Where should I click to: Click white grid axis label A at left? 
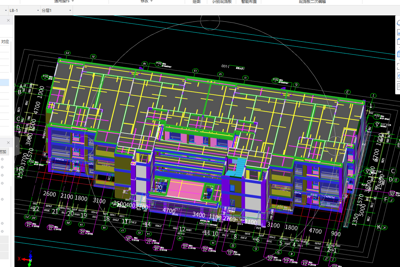coord(21,86)
